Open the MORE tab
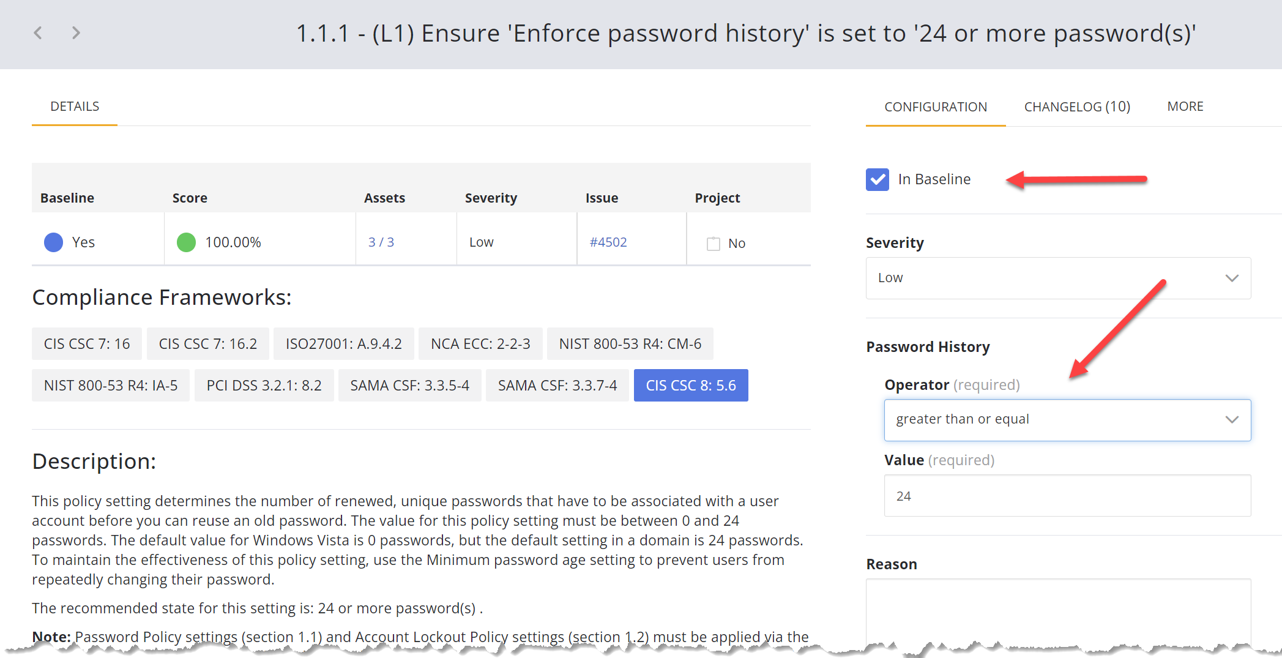This screenshot has height=658, width=1282. [x=1185, y=107]
